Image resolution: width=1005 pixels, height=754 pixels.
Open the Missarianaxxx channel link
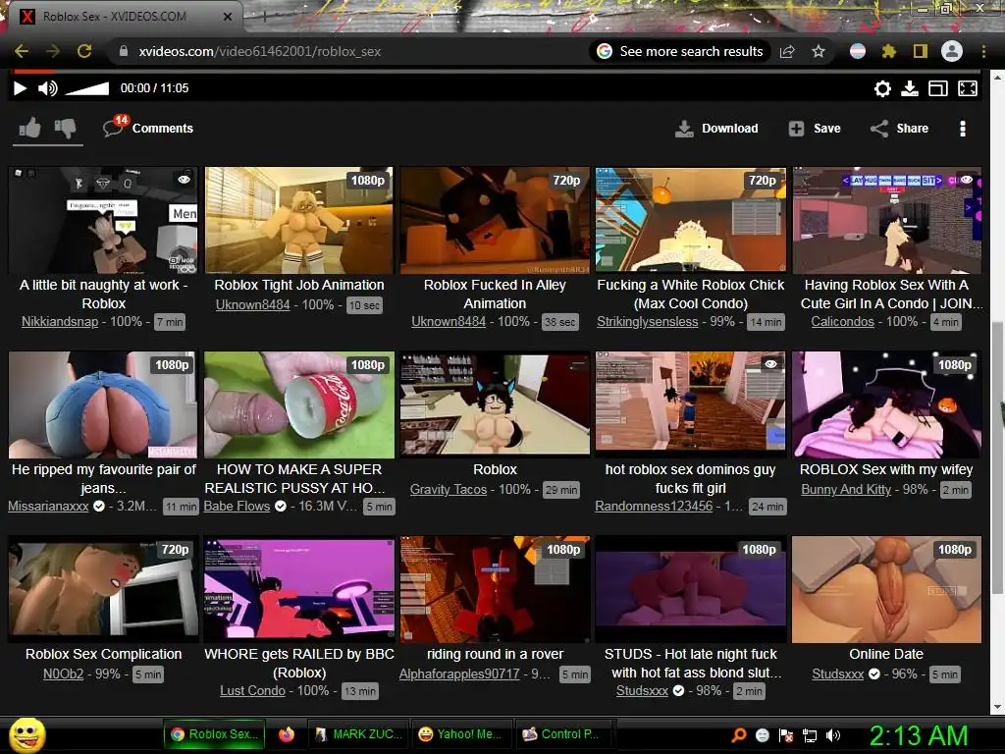click(x=48, y=506)
